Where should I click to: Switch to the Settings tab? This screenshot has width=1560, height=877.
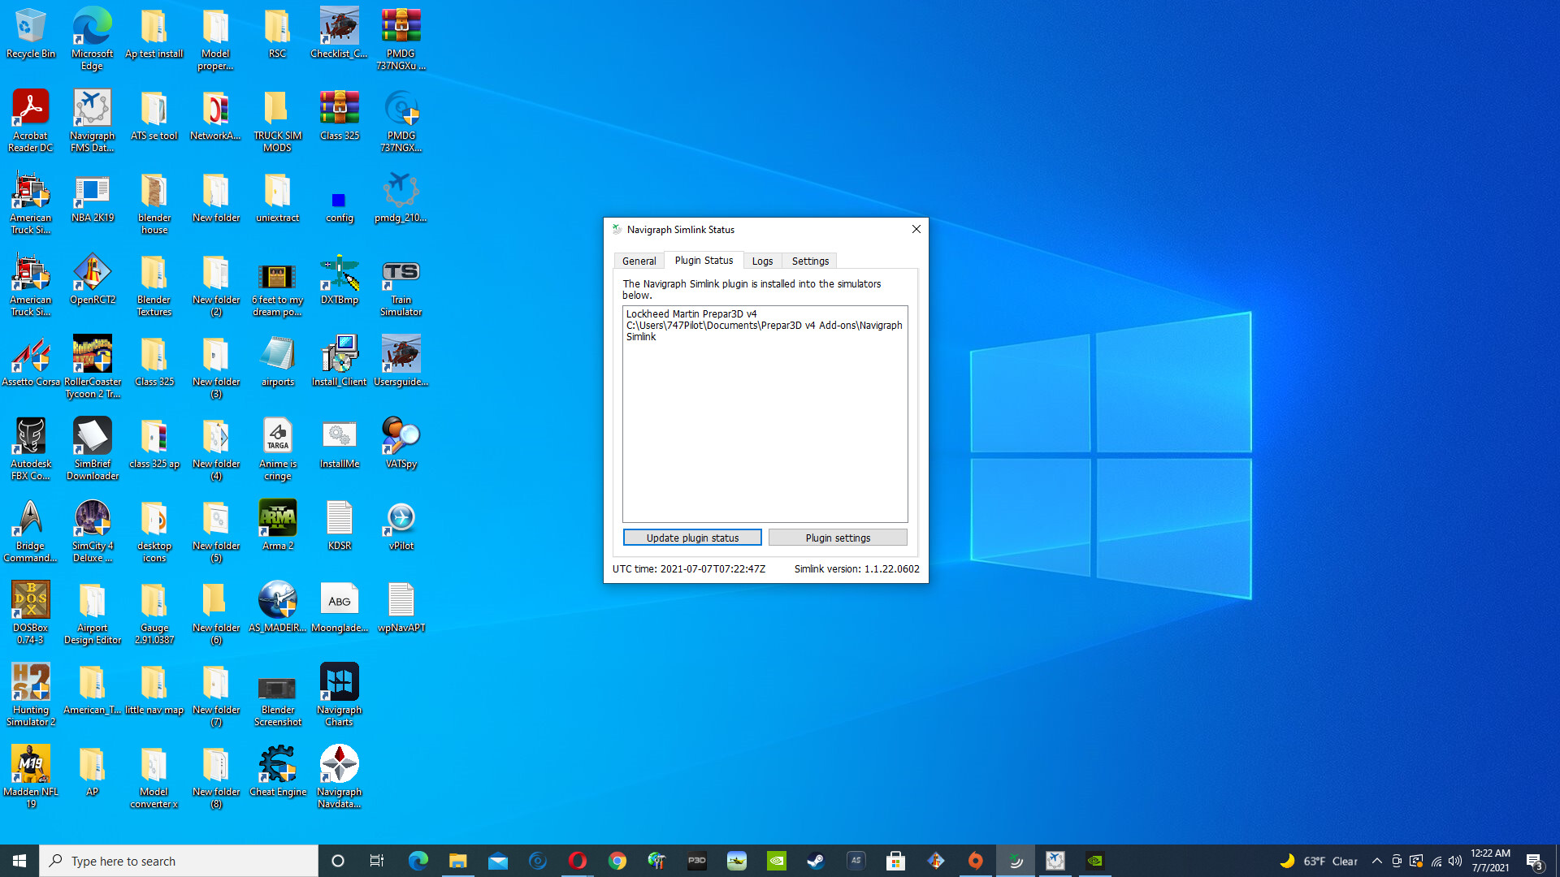coord(810,261)
